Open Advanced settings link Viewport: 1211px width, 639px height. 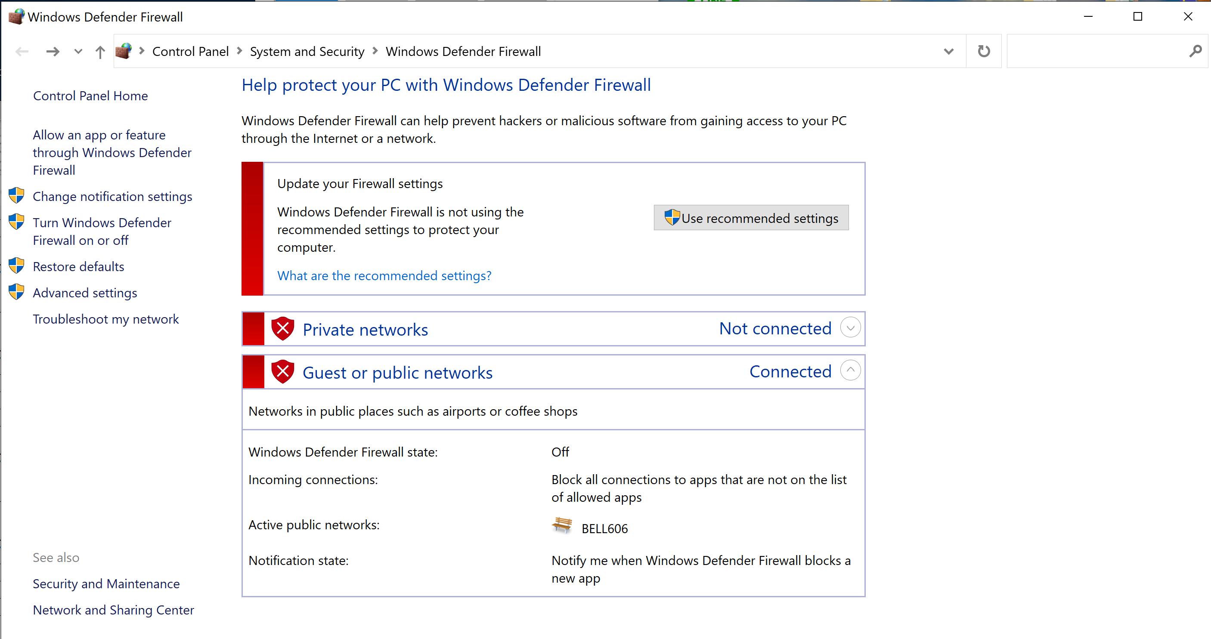(x=85, y=293)
